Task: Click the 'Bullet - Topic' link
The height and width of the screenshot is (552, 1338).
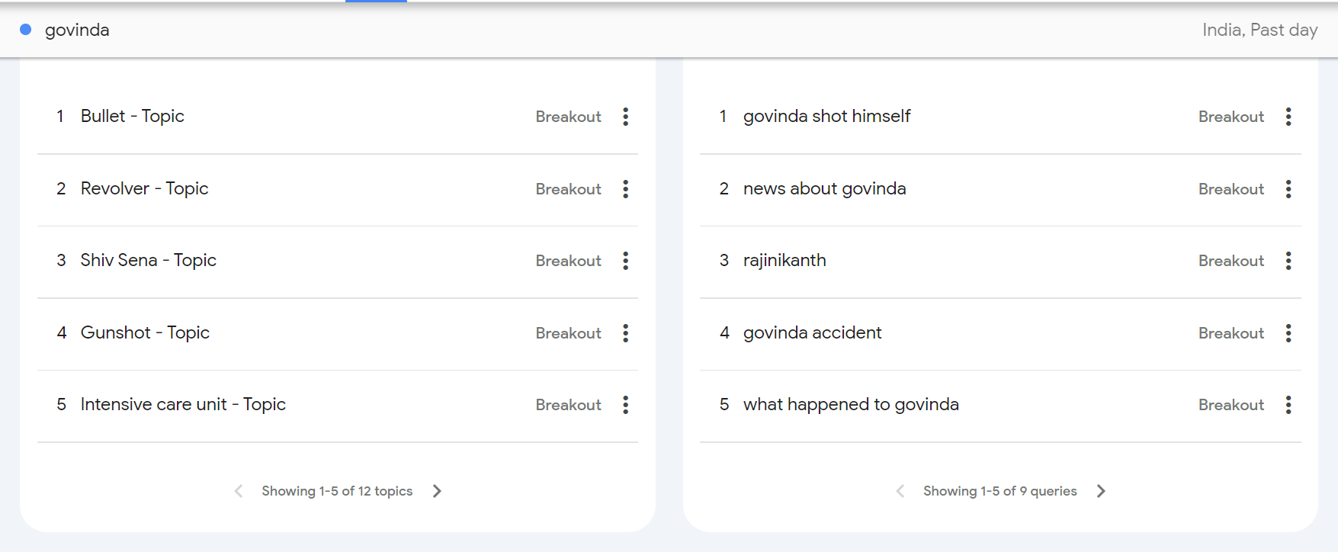Action: [x=133, y=116]
